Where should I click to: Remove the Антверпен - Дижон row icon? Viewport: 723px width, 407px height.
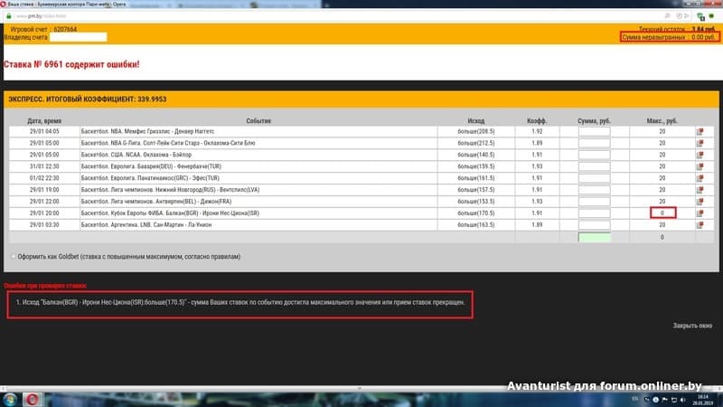(700, 202)
